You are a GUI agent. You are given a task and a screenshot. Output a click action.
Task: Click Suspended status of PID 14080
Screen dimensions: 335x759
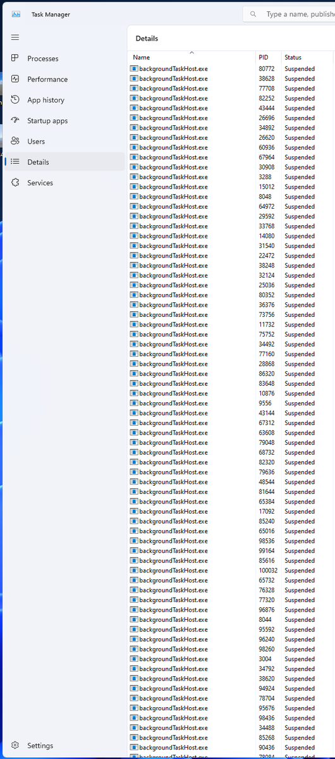(300, 236)
